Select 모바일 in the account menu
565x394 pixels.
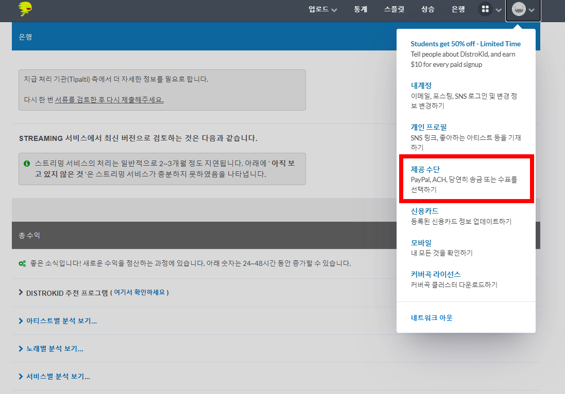(421, 242)
